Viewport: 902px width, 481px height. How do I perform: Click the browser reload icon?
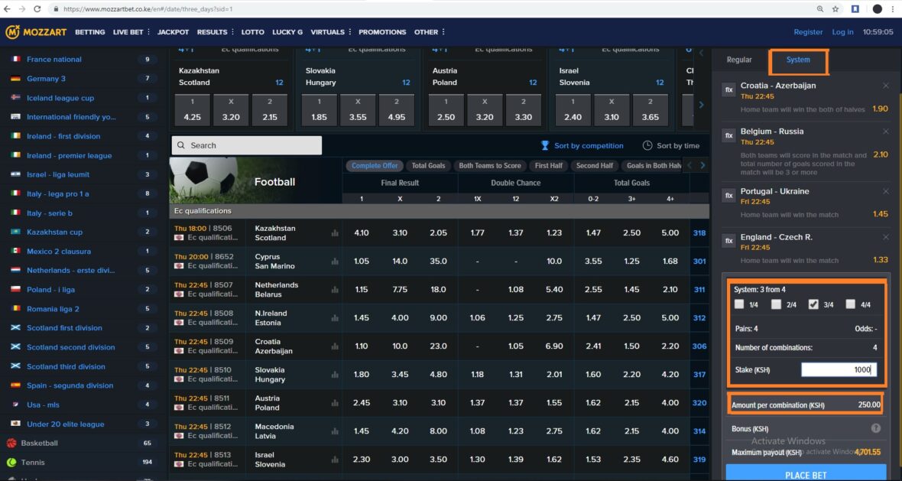pos(37,8)
